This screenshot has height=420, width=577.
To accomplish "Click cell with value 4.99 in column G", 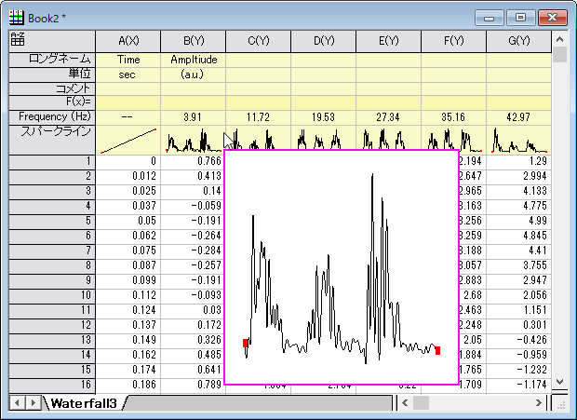I will (519, 221).
